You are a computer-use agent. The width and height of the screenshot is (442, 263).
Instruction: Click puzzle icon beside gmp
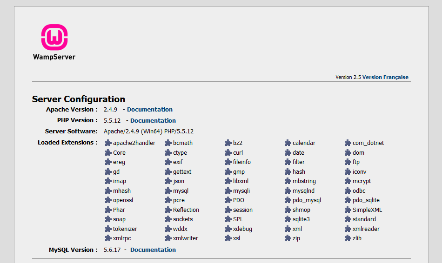[228, 172]
